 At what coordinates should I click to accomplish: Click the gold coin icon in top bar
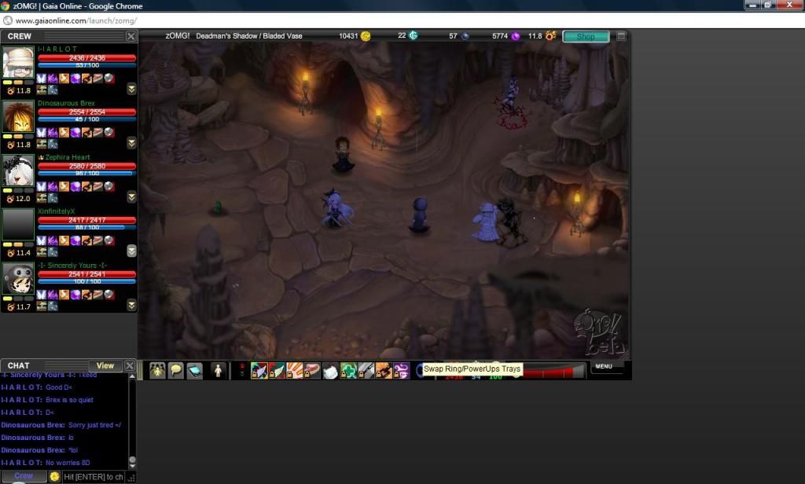(x=366, y=36)
